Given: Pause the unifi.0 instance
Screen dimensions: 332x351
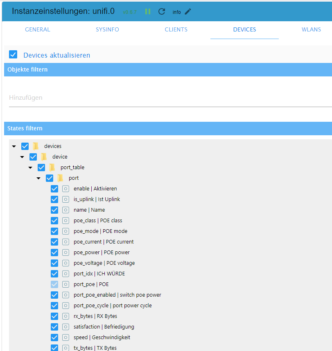Looking at the screenshot, I should [x=148, y=11].
